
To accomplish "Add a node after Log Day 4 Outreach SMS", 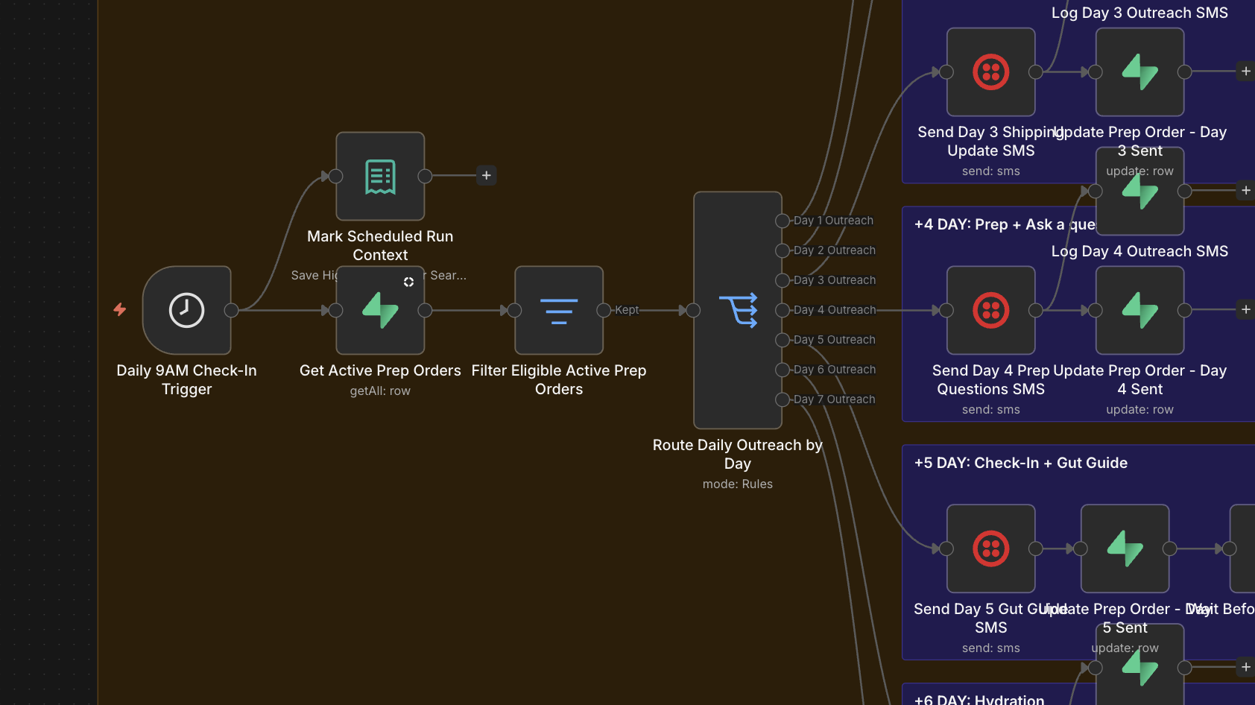I will (x=1245, y=191).
